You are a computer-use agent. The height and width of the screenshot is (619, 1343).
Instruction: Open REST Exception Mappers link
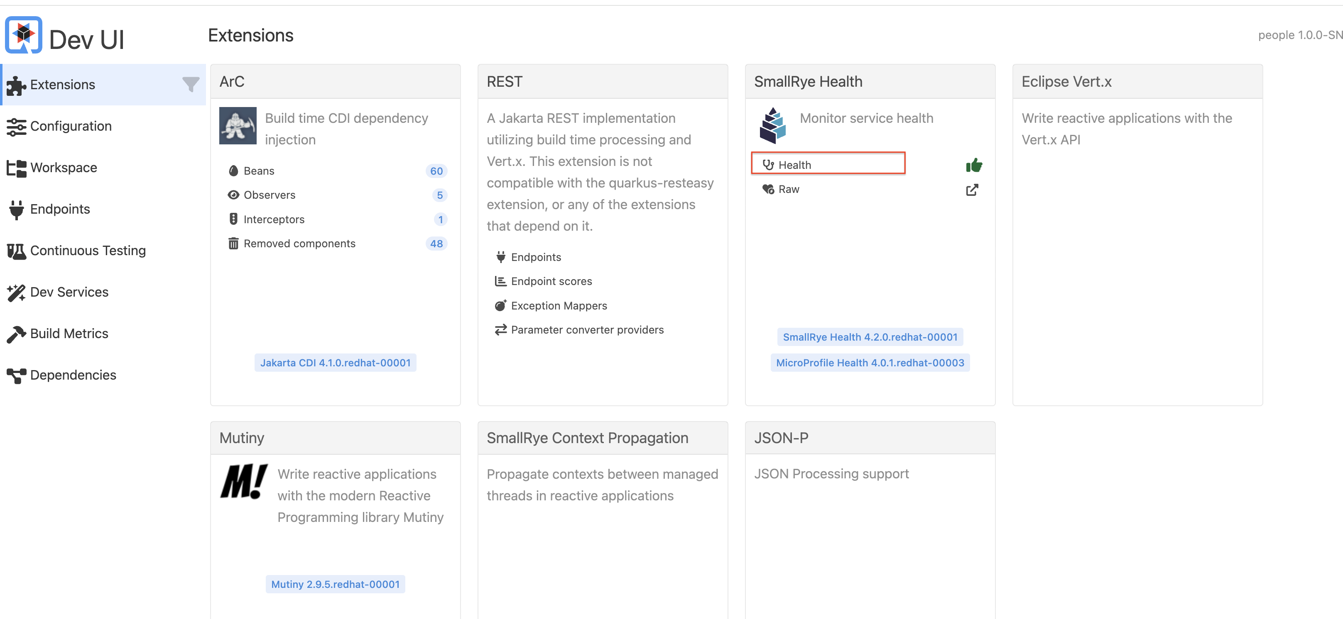pyautogui.click(x=559, y=306)
